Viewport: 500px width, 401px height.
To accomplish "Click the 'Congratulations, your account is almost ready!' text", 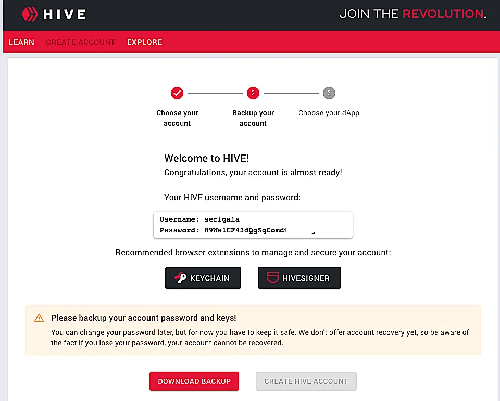I will tap(253, 172).
